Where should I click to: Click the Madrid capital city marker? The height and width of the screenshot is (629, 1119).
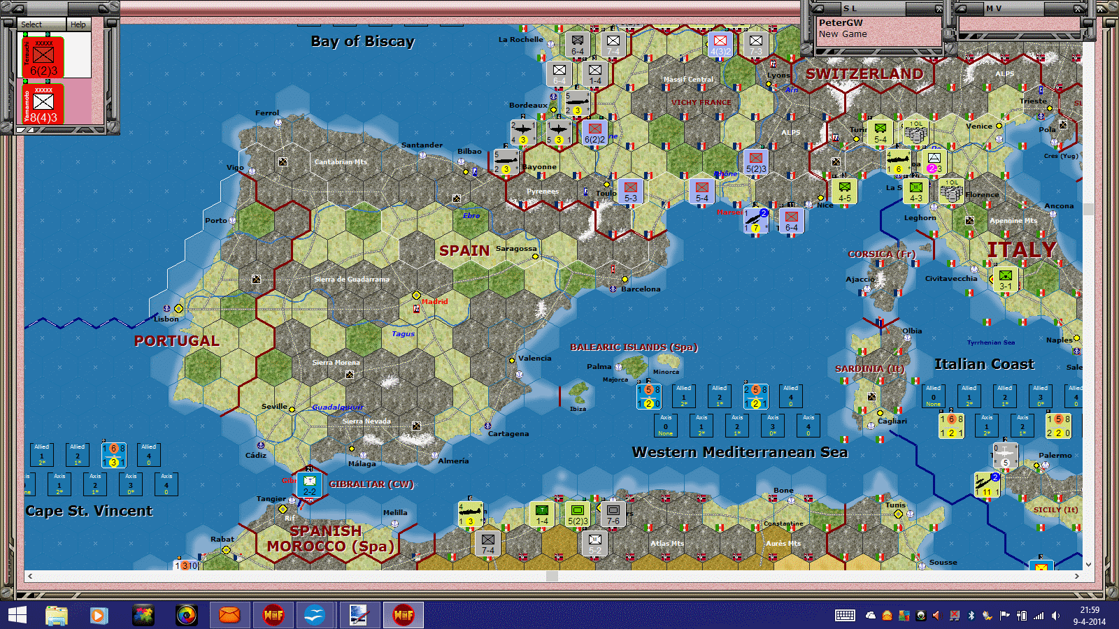pyautogui.click(x=416, y=295)
